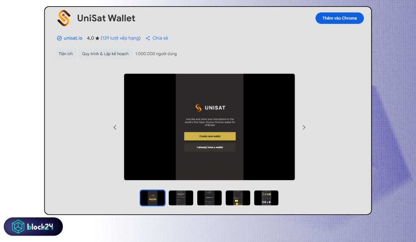Click the rating star icon
The width and height of the screenshot is (416, 242).
(x=97, y=38)
